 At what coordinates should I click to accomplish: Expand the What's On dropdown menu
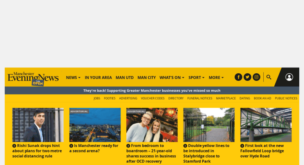[x=172, y=78]
